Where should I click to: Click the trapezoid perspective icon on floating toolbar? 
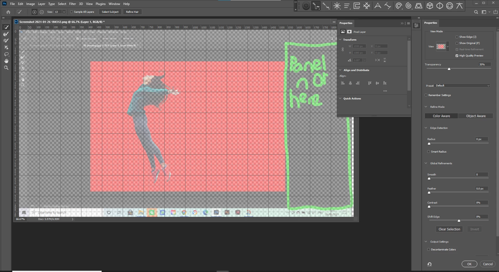pos(418,6)
